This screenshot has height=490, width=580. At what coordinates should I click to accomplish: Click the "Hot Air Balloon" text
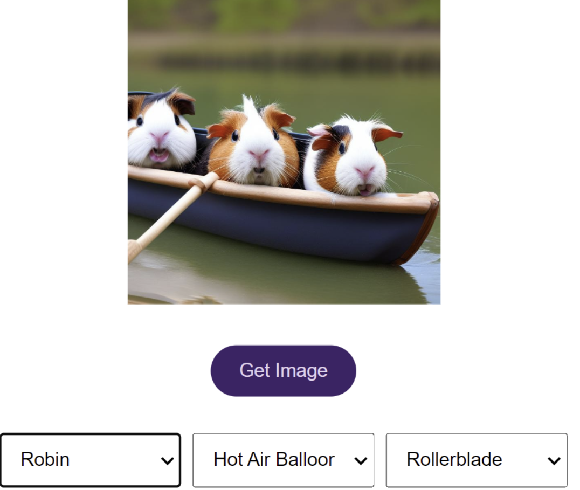(274, 460)
